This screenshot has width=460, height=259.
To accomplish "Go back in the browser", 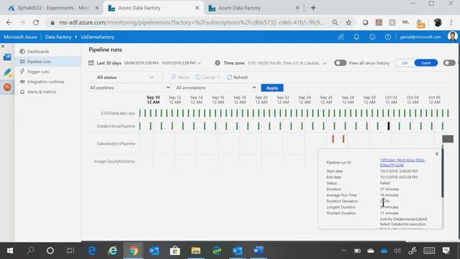I will [9, 22].
